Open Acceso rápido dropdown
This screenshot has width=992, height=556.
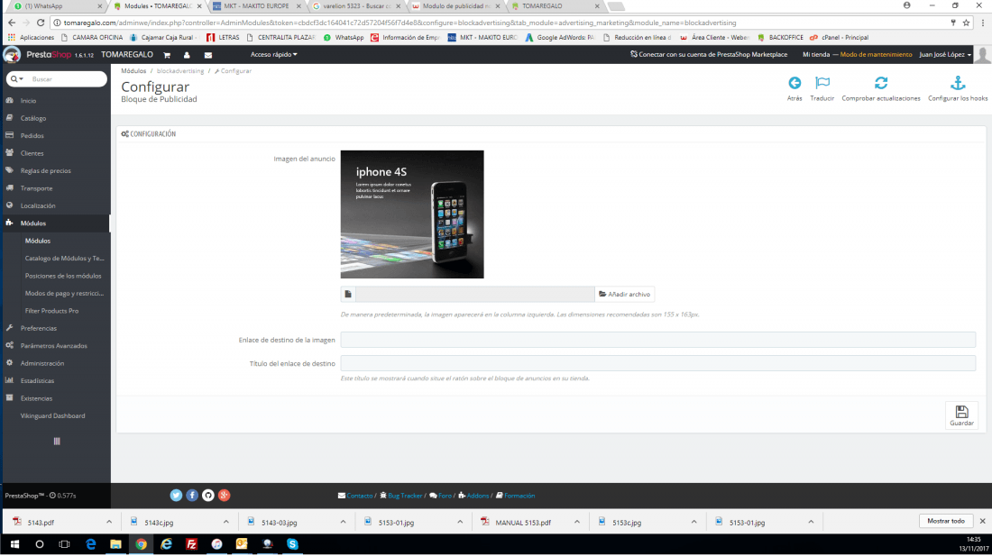click(273, 54)
